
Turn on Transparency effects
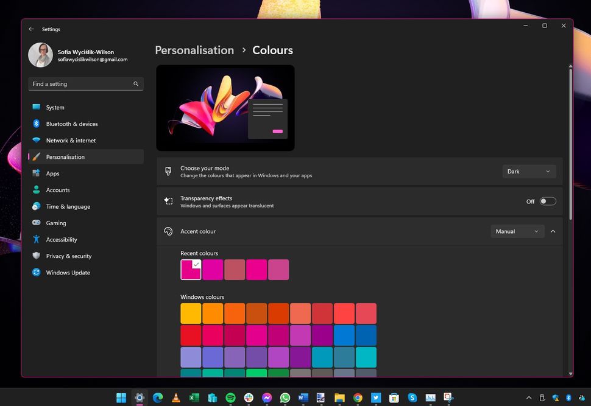point(547,201)
